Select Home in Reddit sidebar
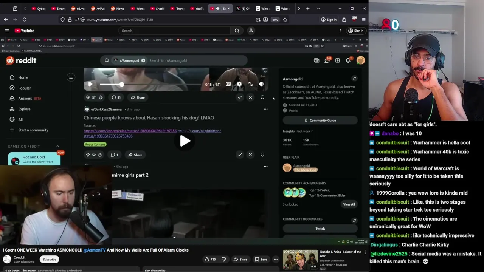The width and height of the screenshot is (484, 272). click(x=23, y=77)
